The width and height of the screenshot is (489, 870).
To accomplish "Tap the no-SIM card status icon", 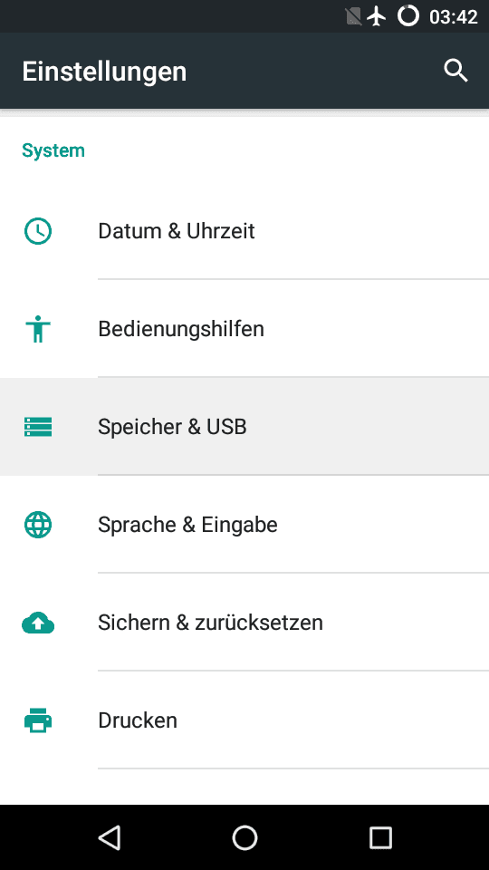I will (x=353, y=16).
